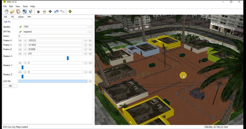Increase Rotation Y by small step

click(x=86, y=63)
